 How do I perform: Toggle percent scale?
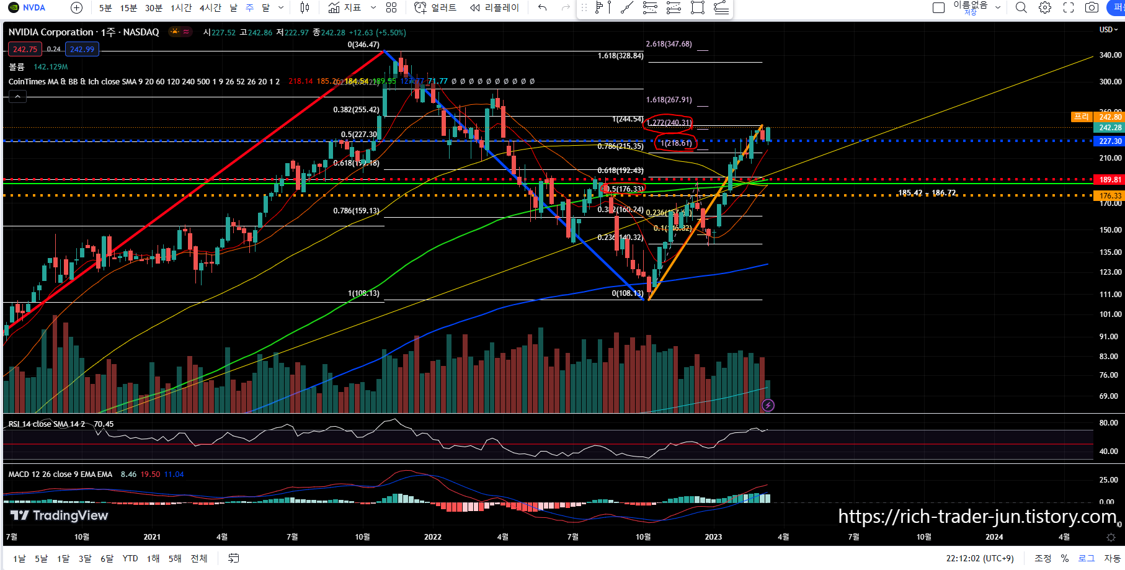[1065, 558]
